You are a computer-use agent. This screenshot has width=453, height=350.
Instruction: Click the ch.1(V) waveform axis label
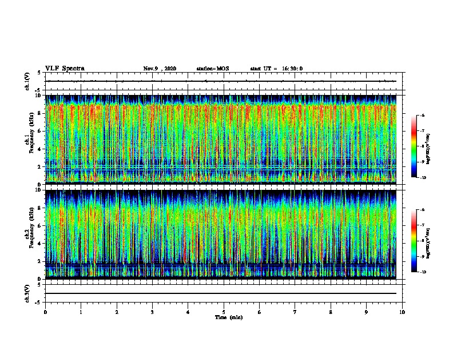(x=27, y=81)
